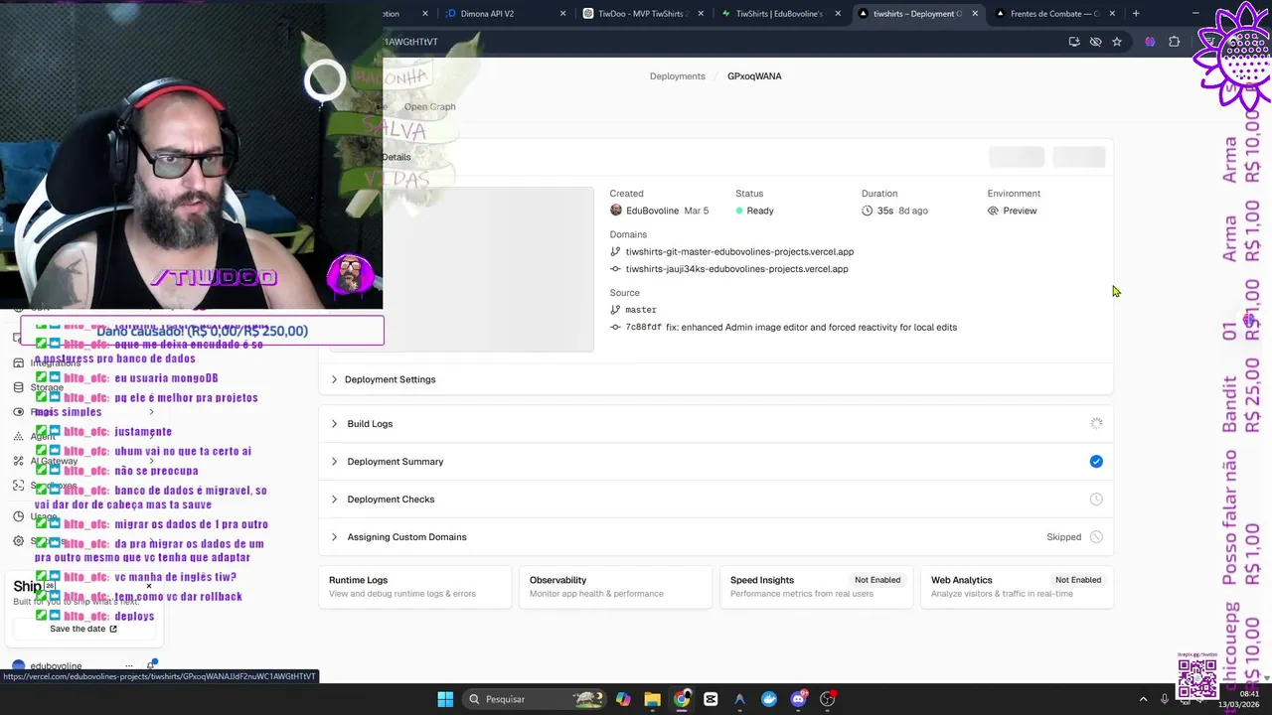The width and height of the screenshot is (1272, 715).
Task: Click the Skipped status text
Action: coord(1063,537)
